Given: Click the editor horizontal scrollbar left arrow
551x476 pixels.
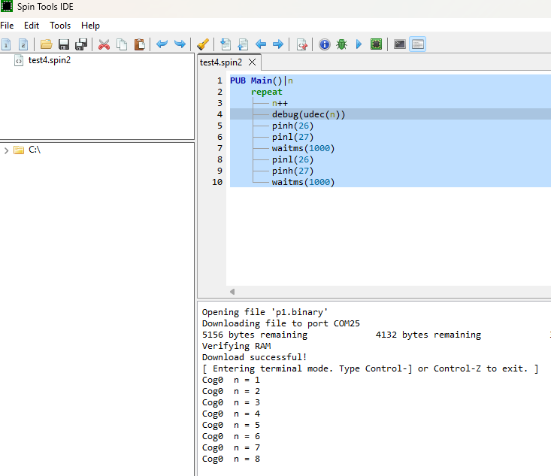Looking at the screenshot, I should point(232,292).
